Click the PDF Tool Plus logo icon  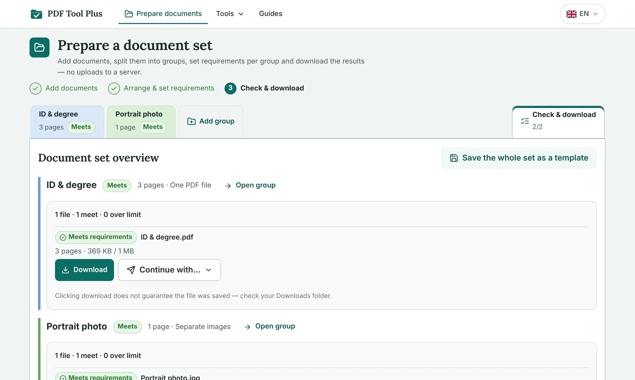pos(36,14)
